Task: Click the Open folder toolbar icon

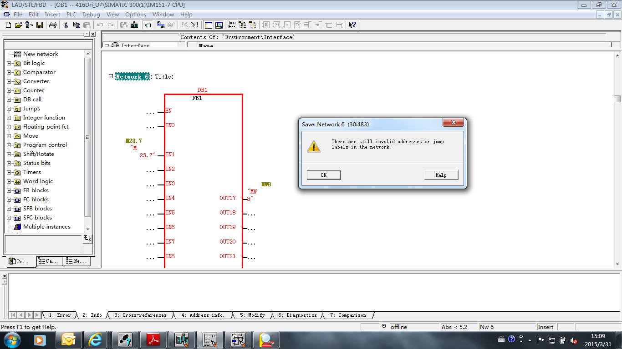Action: (x=18, y=25)
